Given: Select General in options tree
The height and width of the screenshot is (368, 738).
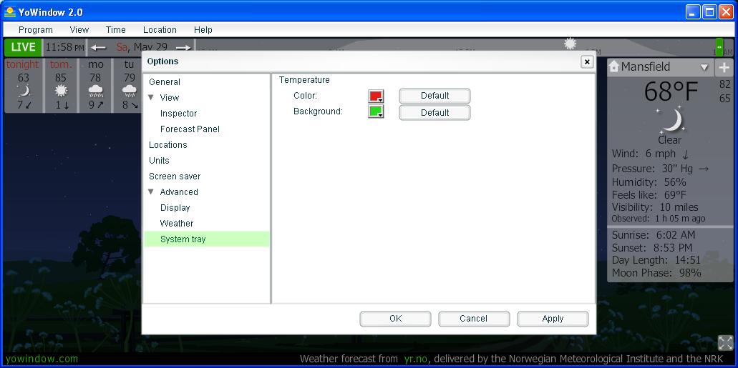Looking at the screenshot, I should 164,81.
